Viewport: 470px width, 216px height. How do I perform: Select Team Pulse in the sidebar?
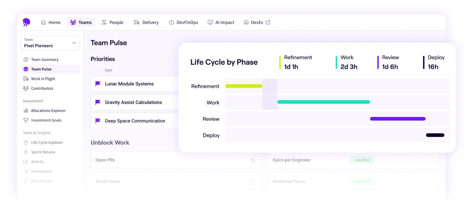pyautogui.click(x=50, y=69)
